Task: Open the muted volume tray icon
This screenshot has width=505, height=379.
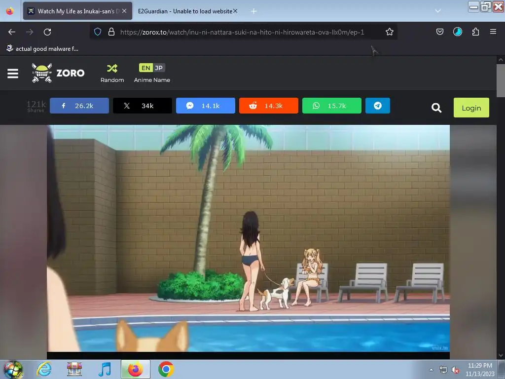Action: pyautogui.click(x=455, y=370)
